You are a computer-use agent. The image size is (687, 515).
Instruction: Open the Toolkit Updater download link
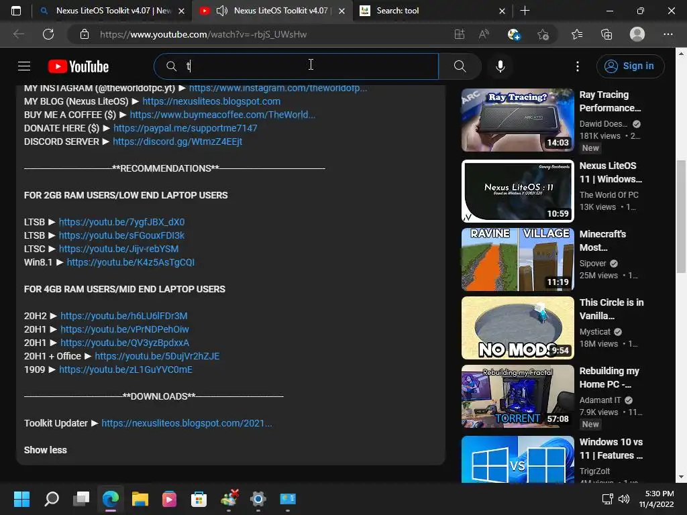tap(187, 423)
